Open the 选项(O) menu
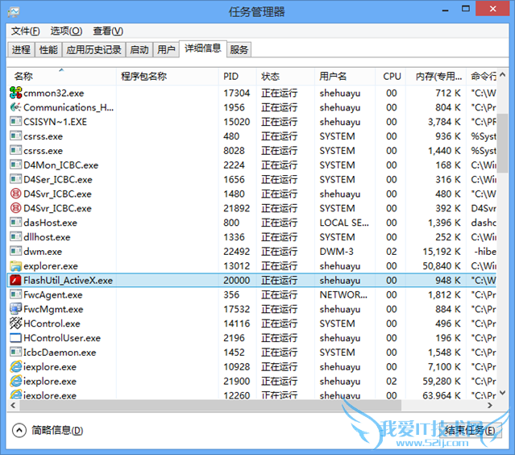This screenshot has height=455, width=515. click(x=66, y=31)
